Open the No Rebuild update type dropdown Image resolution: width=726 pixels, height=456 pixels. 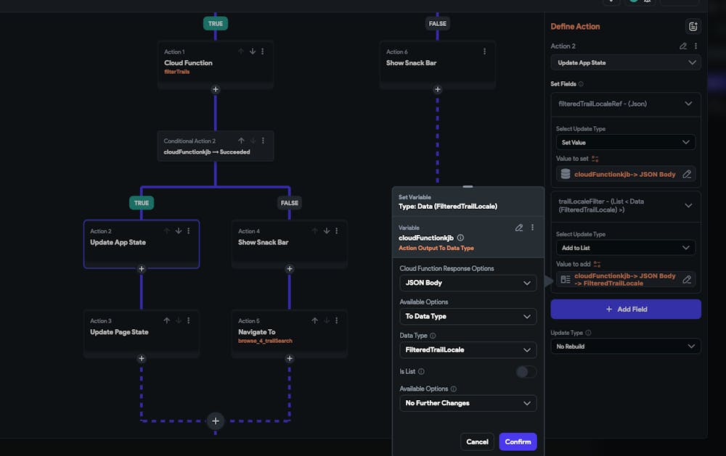click(x=626, y=347)
